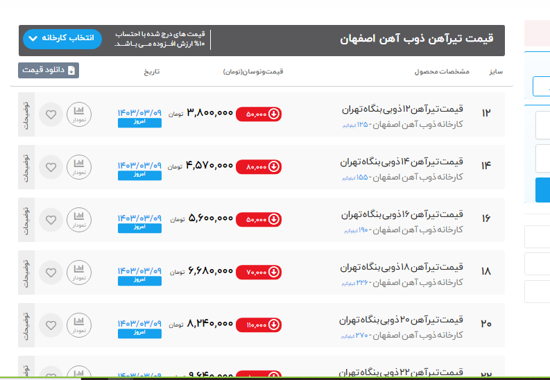Click the دانلود قیمت download button
550x380 pixels.
pos(49,70)
